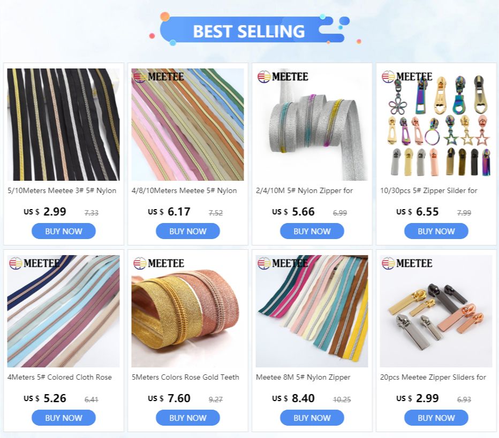The image size is (499, 438).
Task: Click the BEST SELLING banner
Action: click(249, 31)
